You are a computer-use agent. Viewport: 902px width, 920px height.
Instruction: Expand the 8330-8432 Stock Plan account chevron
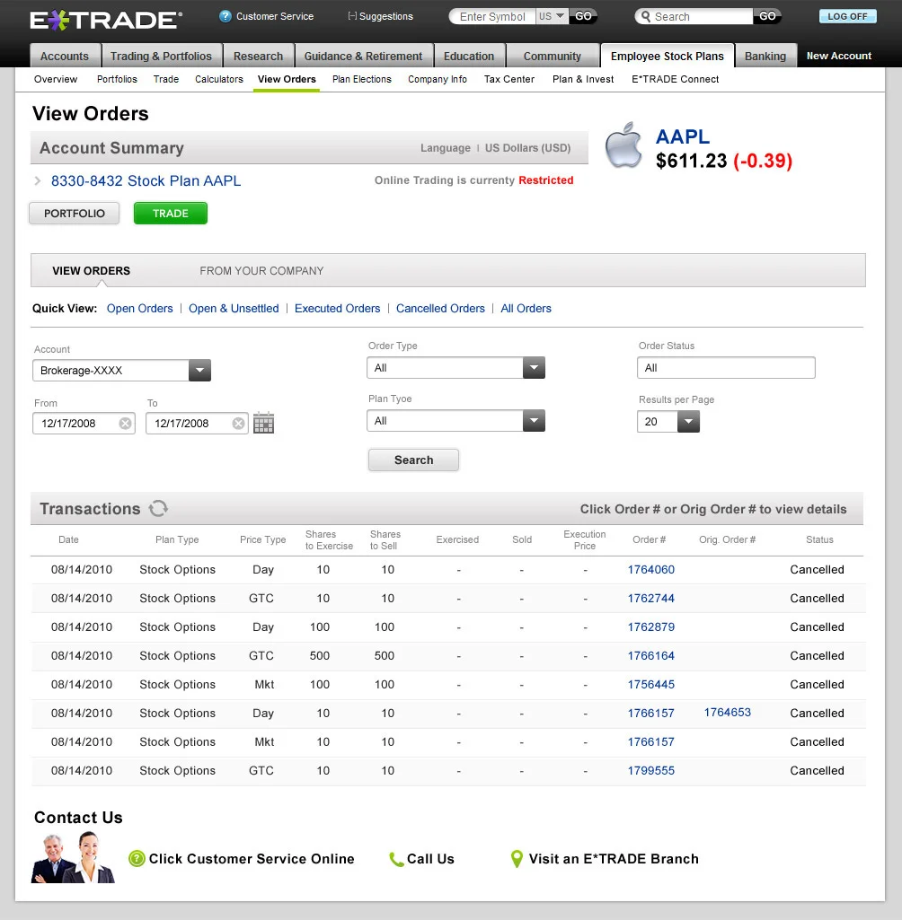(x=38, y=180)
